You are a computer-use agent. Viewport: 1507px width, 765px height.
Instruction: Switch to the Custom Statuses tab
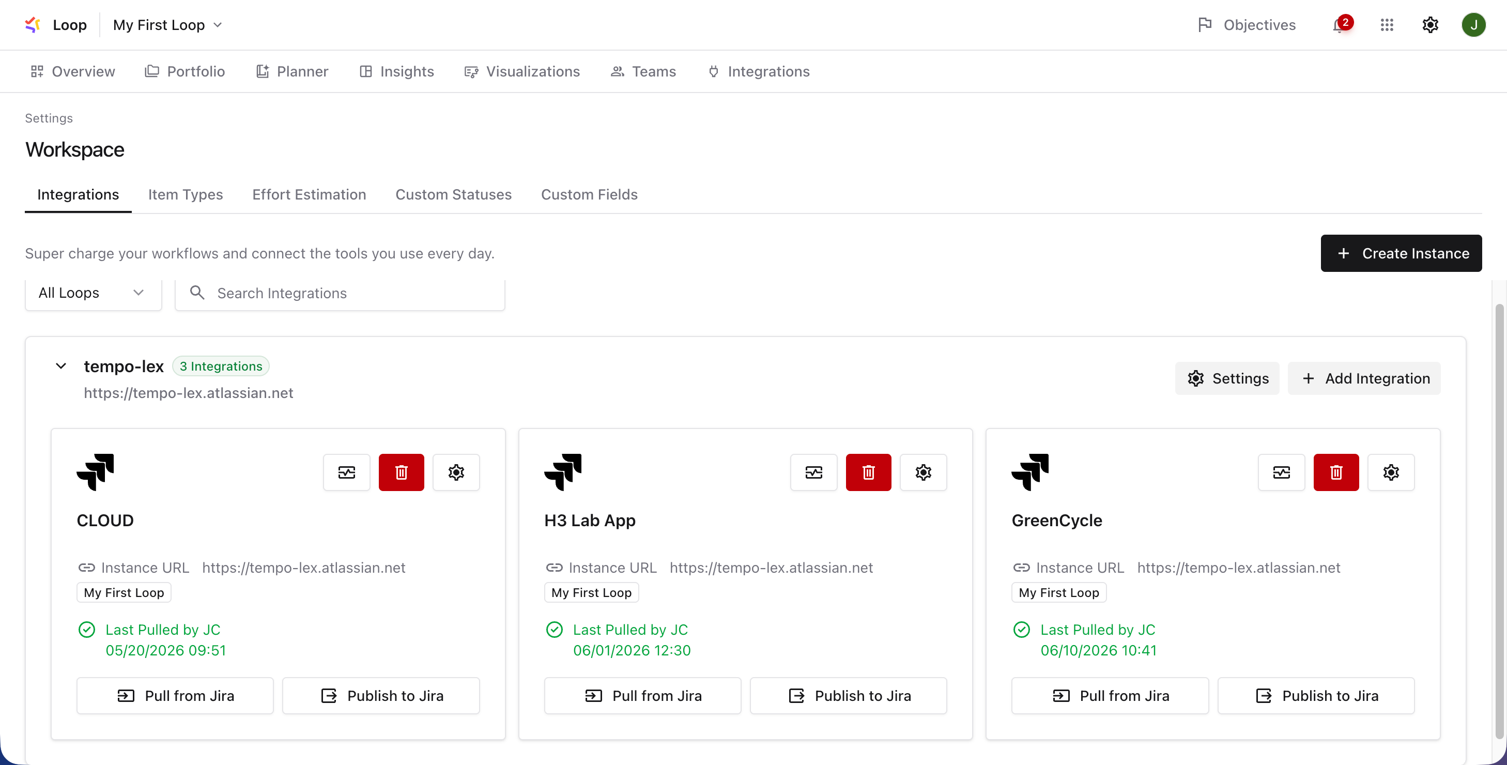453,194
